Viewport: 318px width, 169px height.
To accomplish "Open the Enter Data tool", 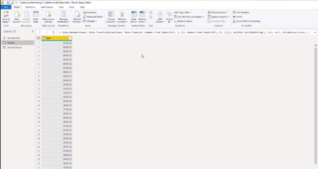I will (x=36, y=17).
